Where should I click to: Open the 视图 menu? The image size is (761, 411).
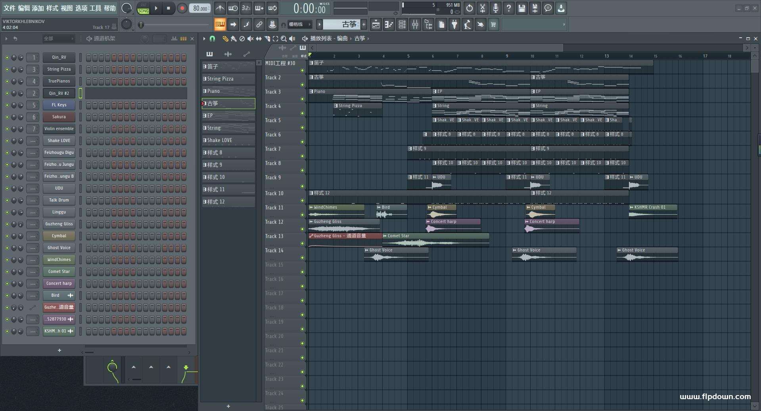point(67,8)
